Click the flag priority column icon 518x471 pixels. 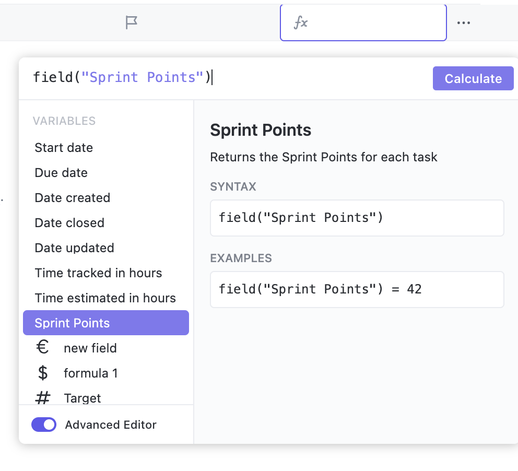[x=132, y=22]
